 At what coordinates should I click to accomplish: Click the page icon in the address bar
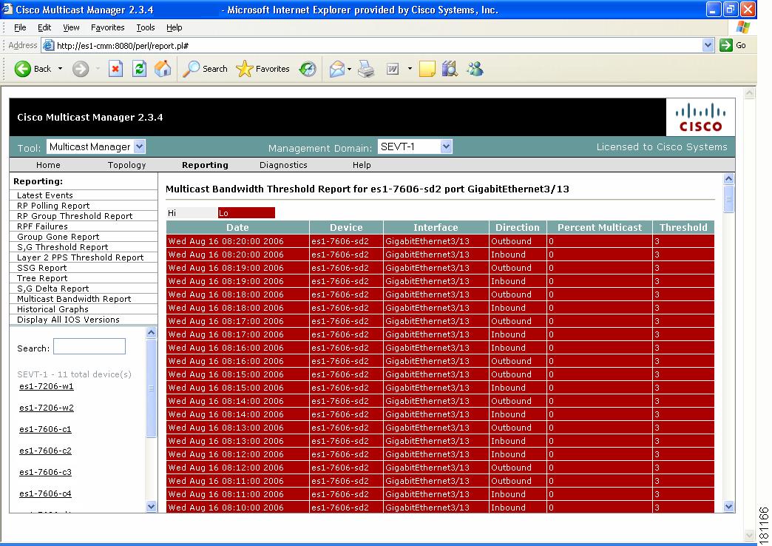tap(48, 46)
